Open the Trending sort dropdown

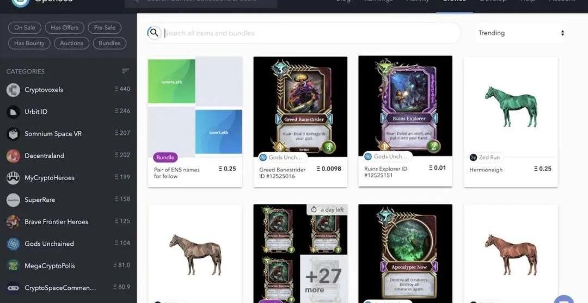(x=521, y=33)
